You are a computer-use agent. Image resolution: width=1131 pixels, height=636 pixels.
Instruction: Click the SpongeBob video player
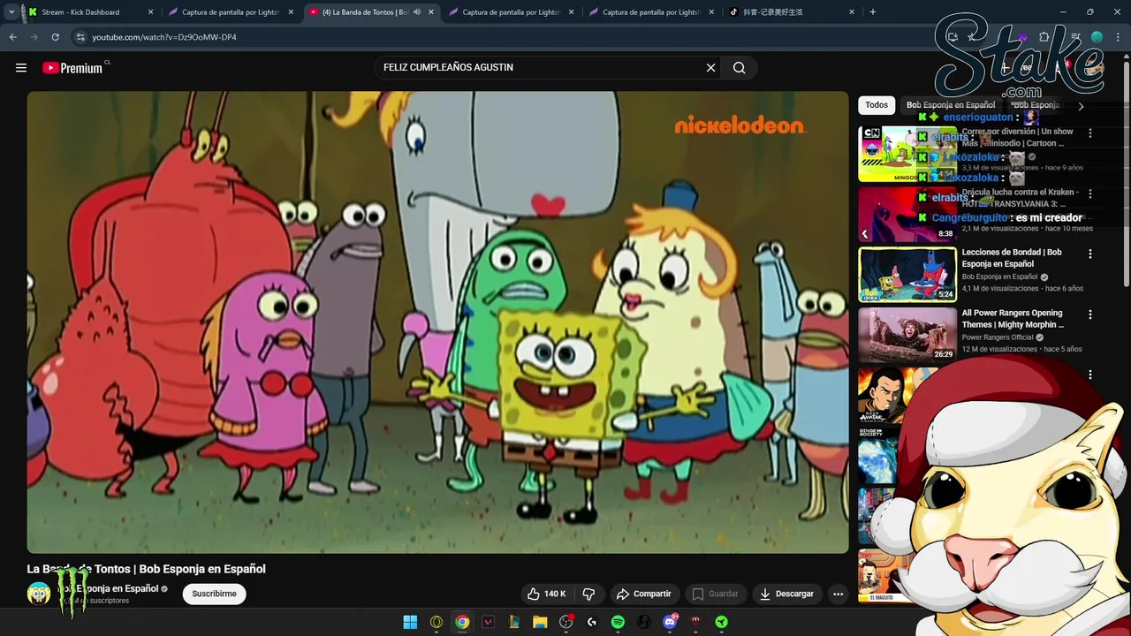click(437, 322)
